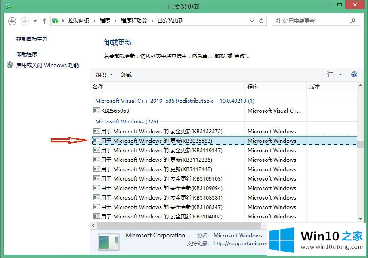Sort by the 程序 column header

[275, 87]
